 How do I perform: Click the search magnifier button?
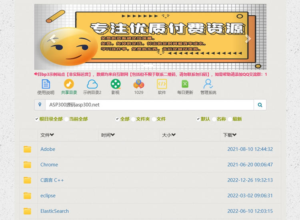point(260,105)
